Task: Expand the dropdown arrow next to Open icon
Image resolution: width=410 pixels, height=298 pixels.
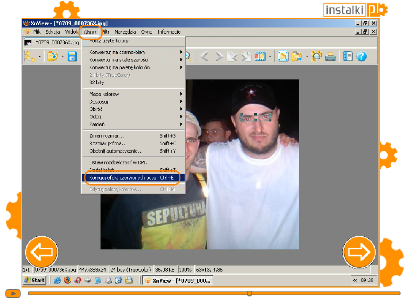Action: (63, 56)
